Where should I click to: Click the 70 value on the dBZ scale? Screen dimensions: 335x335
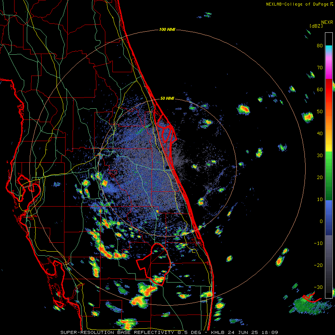click(x=320, y=68)
